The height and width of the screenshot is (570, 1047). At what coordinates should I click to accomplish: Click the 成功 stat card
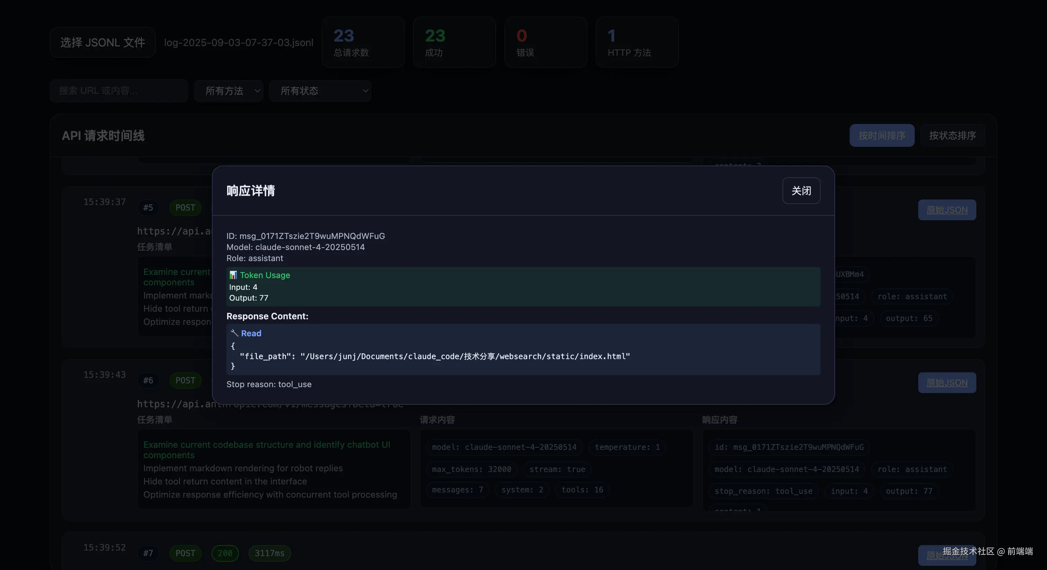(454, 42)
